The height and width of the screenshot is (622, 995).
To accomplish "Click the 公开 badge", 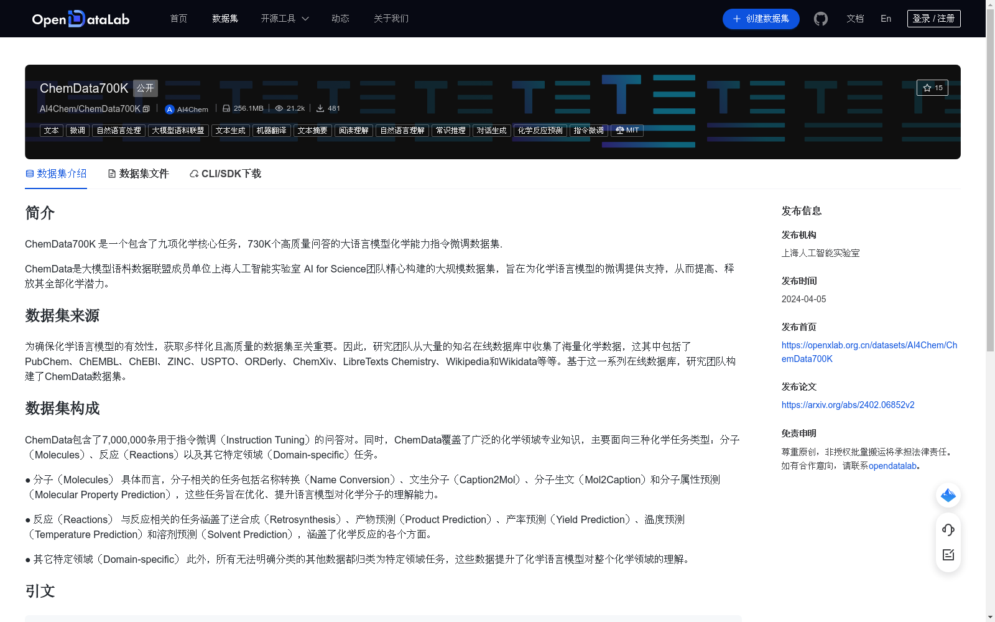I will [x=146, y=88].
